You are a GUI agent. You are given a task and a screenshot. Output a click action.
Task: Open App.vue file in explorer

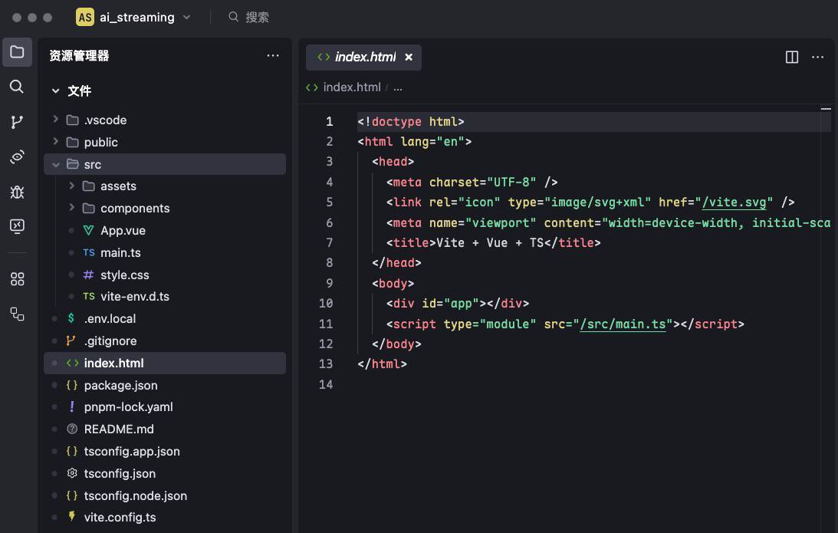pyautogui.click(x=123, y=230)
